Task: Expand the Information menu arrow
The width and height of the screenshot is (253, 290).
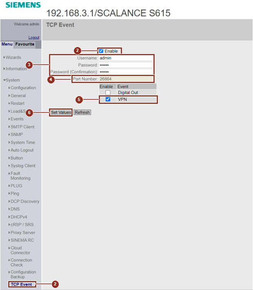Action: click(4, 69)
